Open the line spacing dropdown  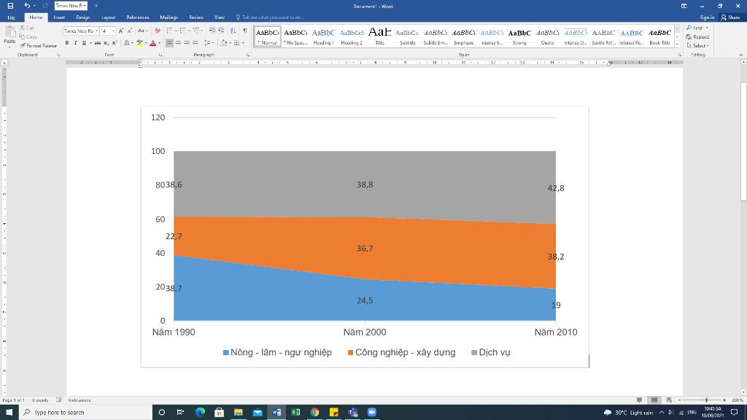(208, 43)
